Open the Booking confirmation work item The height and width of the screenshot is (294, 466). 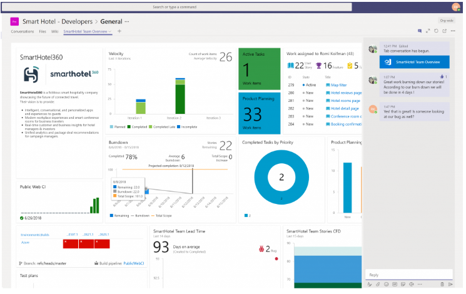click(347, 124)
